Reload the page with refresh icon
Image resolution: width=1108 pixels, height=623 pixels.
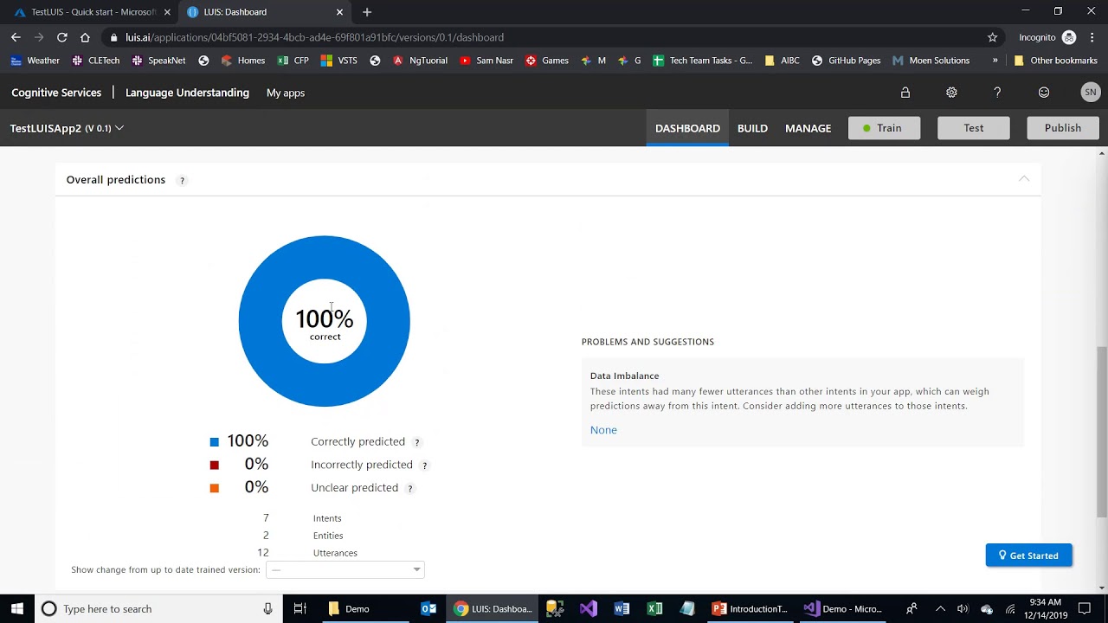tap(61, 37)
